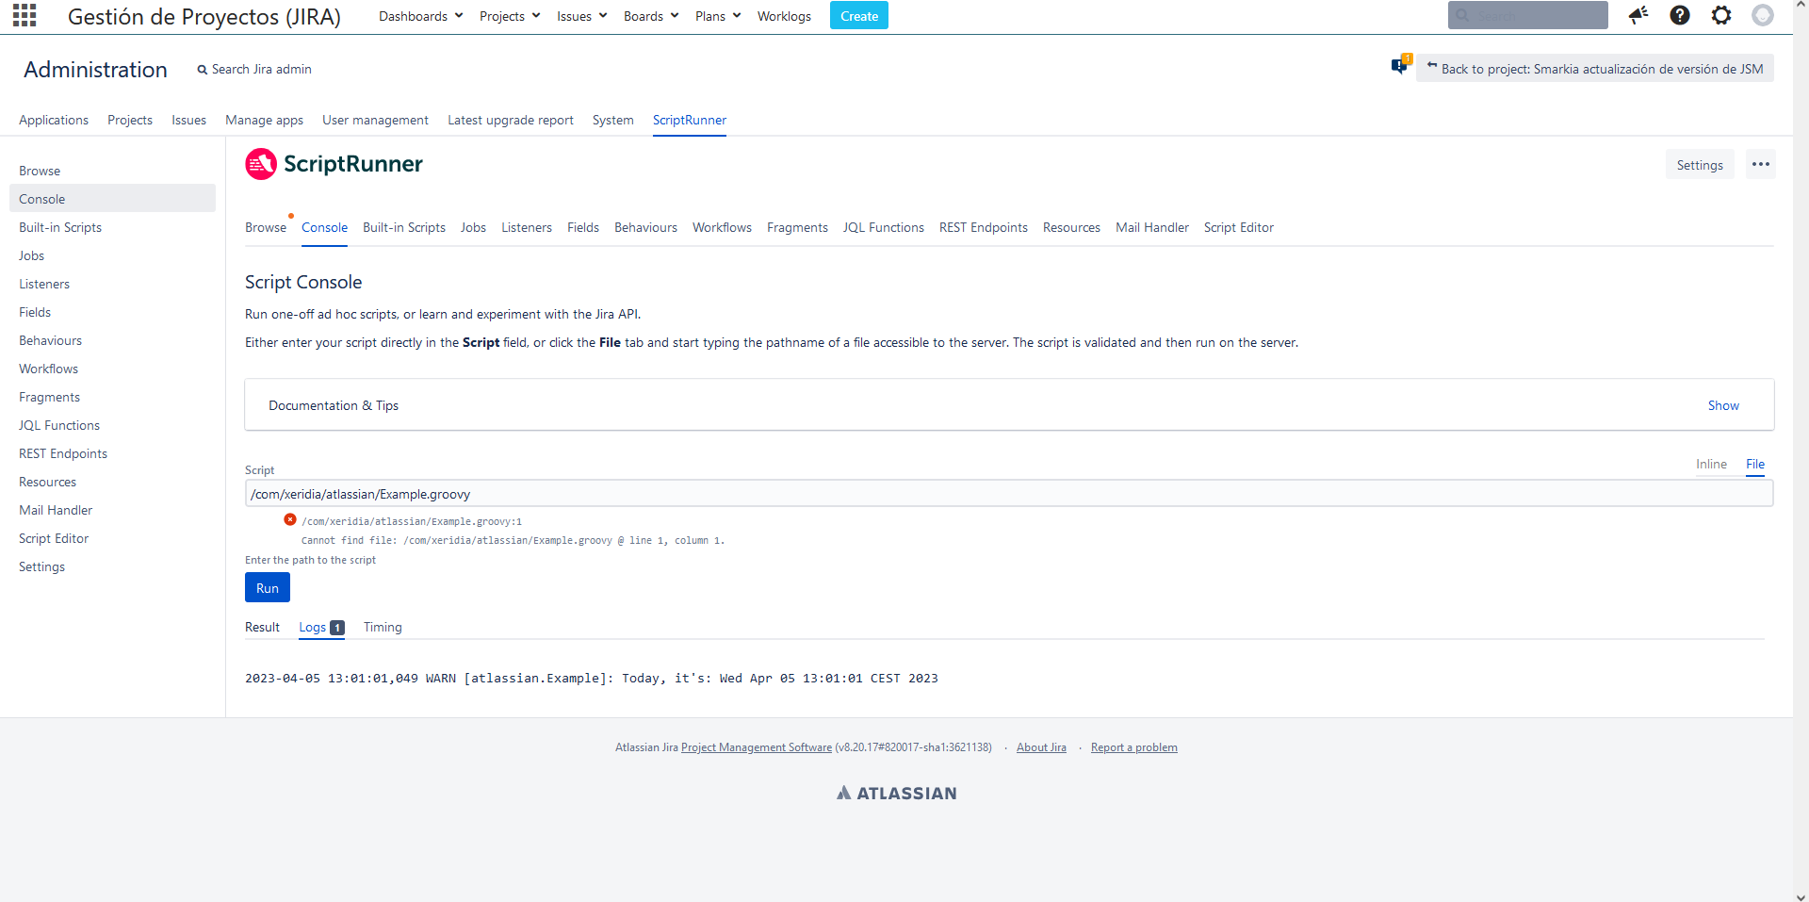Open your user profile avatar

pyautogui.click(x=1763, y=15)
